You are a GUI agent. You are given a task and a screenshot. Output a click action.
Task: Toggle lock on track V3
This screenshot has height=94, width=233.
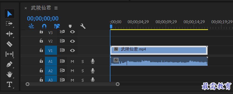click(x=41, y=32)
